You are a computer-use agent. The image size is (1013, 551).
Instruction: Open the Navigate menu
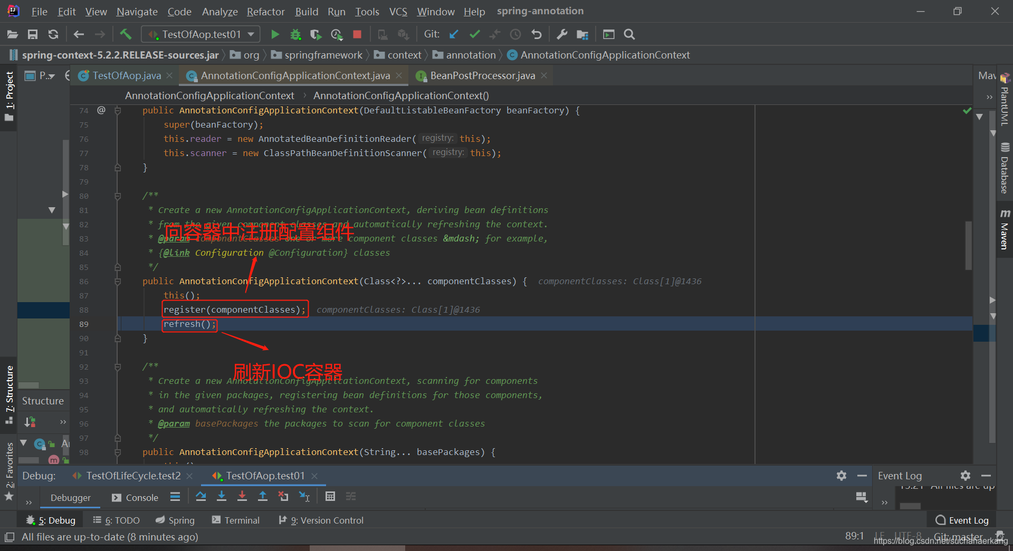137,12
